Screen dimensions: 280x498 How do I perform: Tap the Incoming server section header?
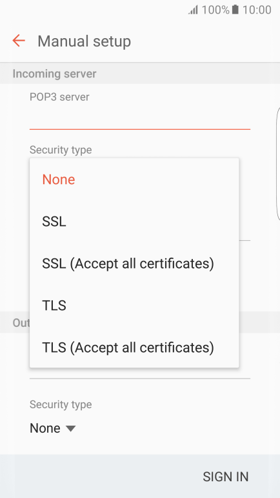(54, 74)
